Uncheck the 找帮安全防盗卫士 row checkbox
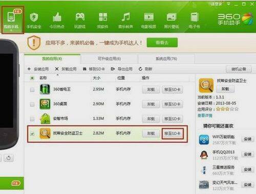 point(32,134)
